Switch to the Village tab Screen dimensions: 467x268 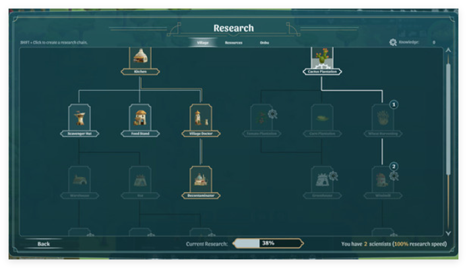tap(202, 43)
